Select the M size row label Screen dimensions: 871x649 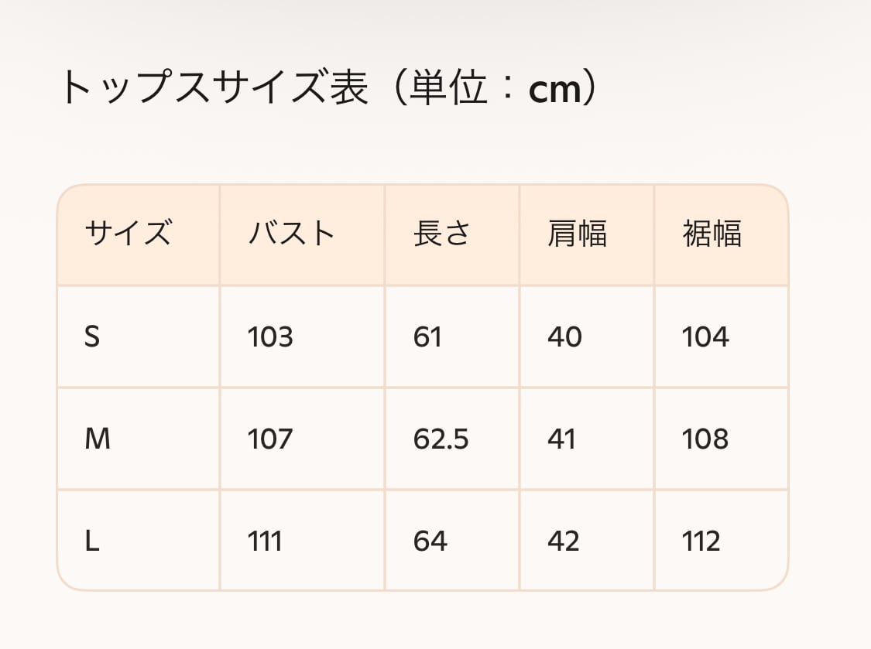pyautogui.click(x=98, y=439)
